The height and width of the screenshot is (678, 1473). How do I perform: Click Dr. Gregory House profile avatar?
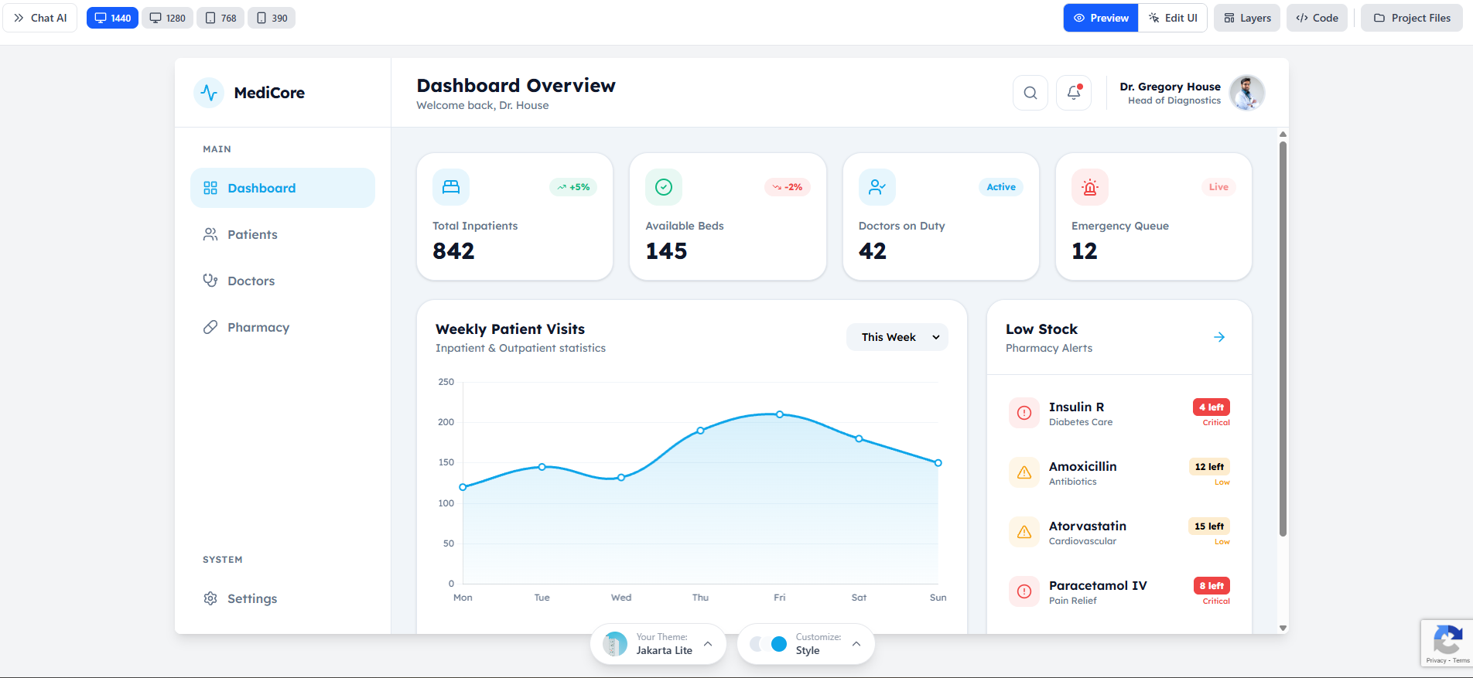[x=1246, y=93]
